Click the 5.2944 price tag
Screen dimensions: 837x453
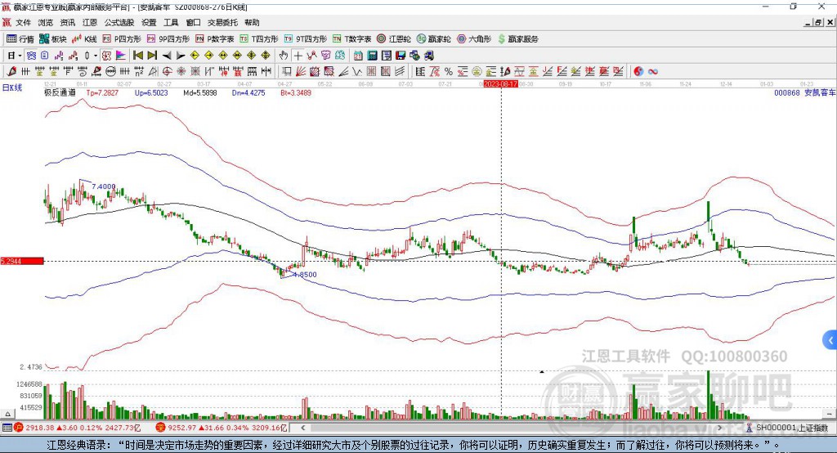22,261
